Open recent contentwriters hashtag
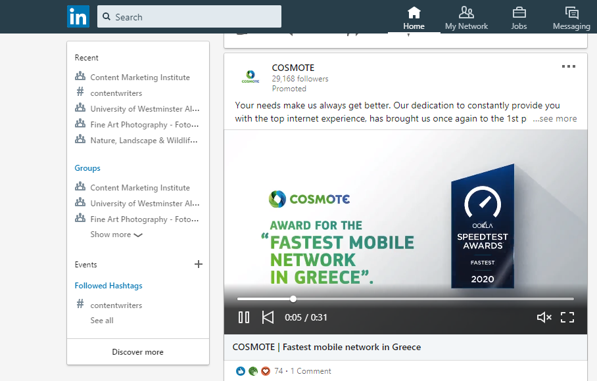 [116, 93]
